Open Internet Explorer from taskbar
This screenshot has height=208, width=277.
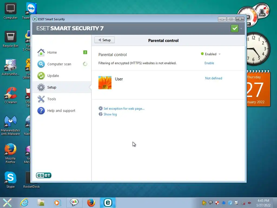point(24,203)
